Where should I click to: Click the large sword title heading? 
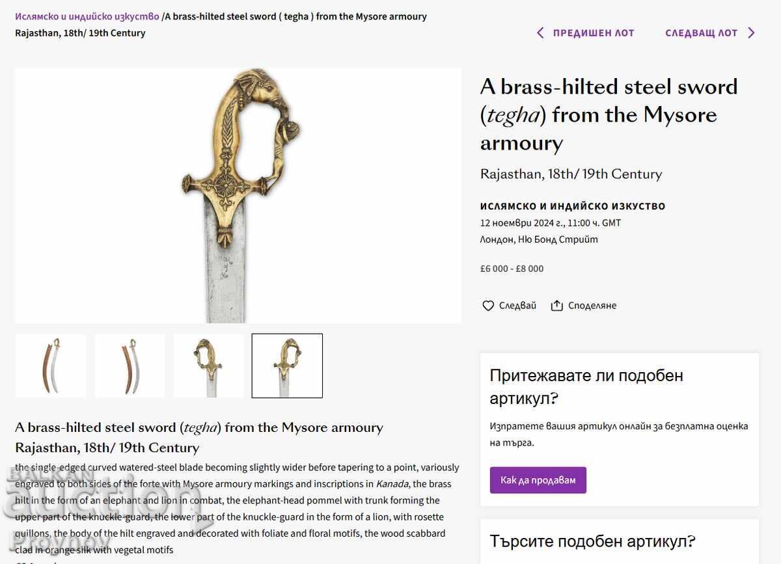[609, 114]
